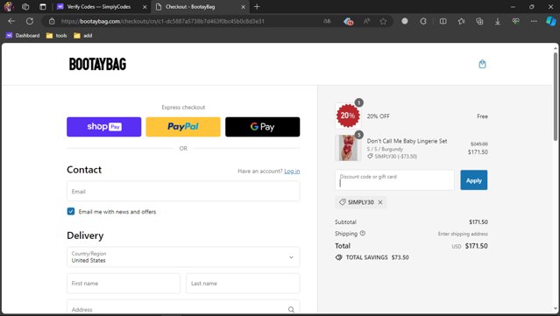This screenshot has width=560, height=316.
Task: Click the Don't Call Me Baby Lingerie Set title
Action: [x=407, y=141]
